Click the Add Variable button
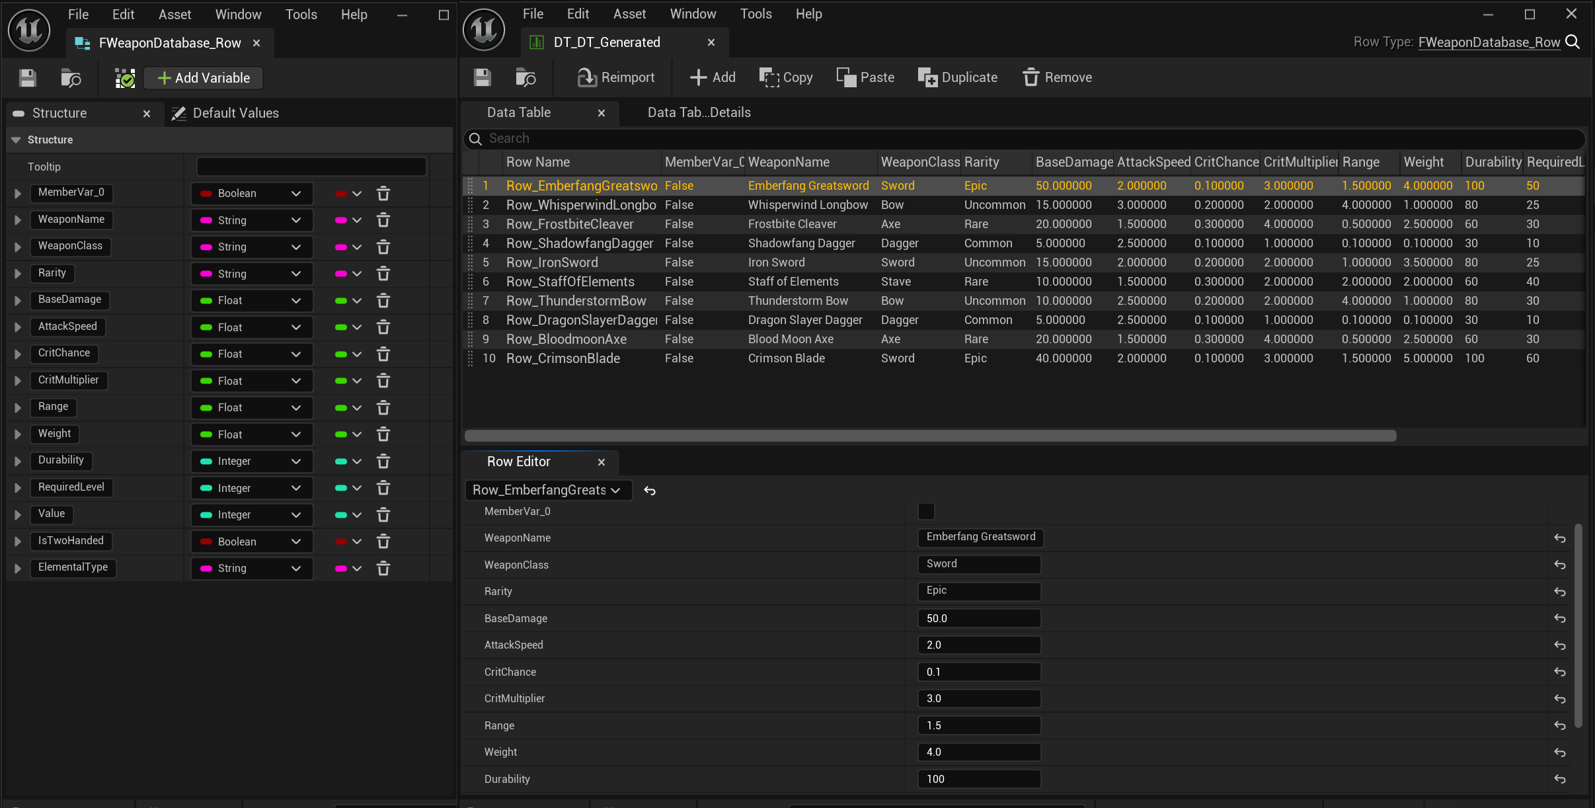Screen dimensions: 1595x808 click(x=203, y=77)
